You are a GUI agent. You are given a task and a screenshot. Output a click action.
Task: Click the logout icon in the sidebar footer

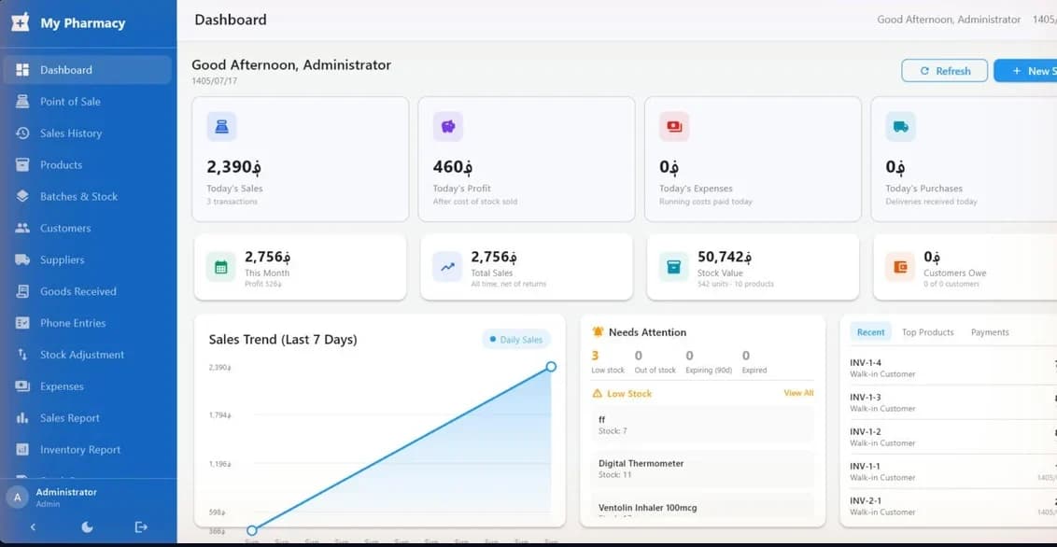tap(141, 526)
